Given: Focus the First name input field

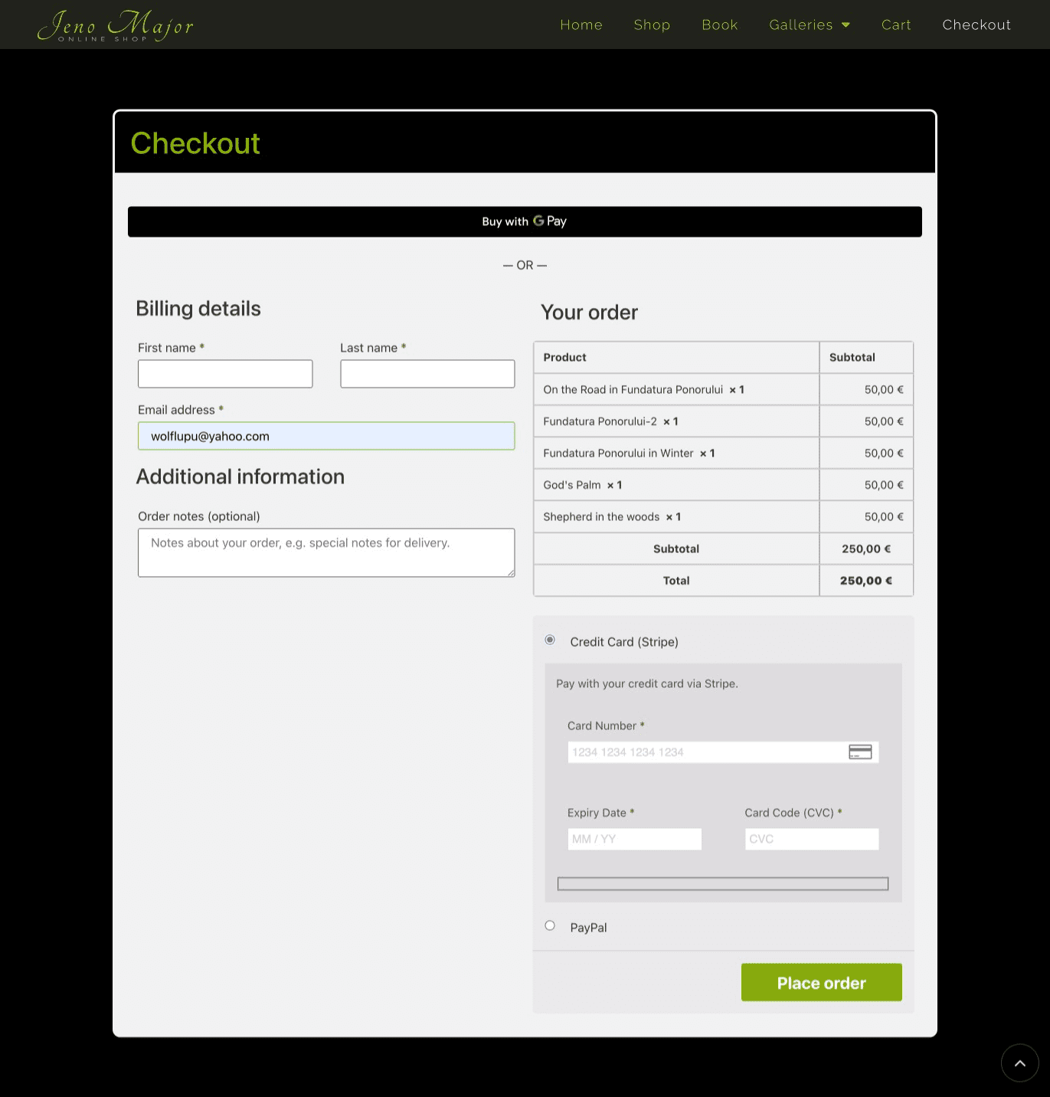Looking at the screenshot, I should 225,374.
